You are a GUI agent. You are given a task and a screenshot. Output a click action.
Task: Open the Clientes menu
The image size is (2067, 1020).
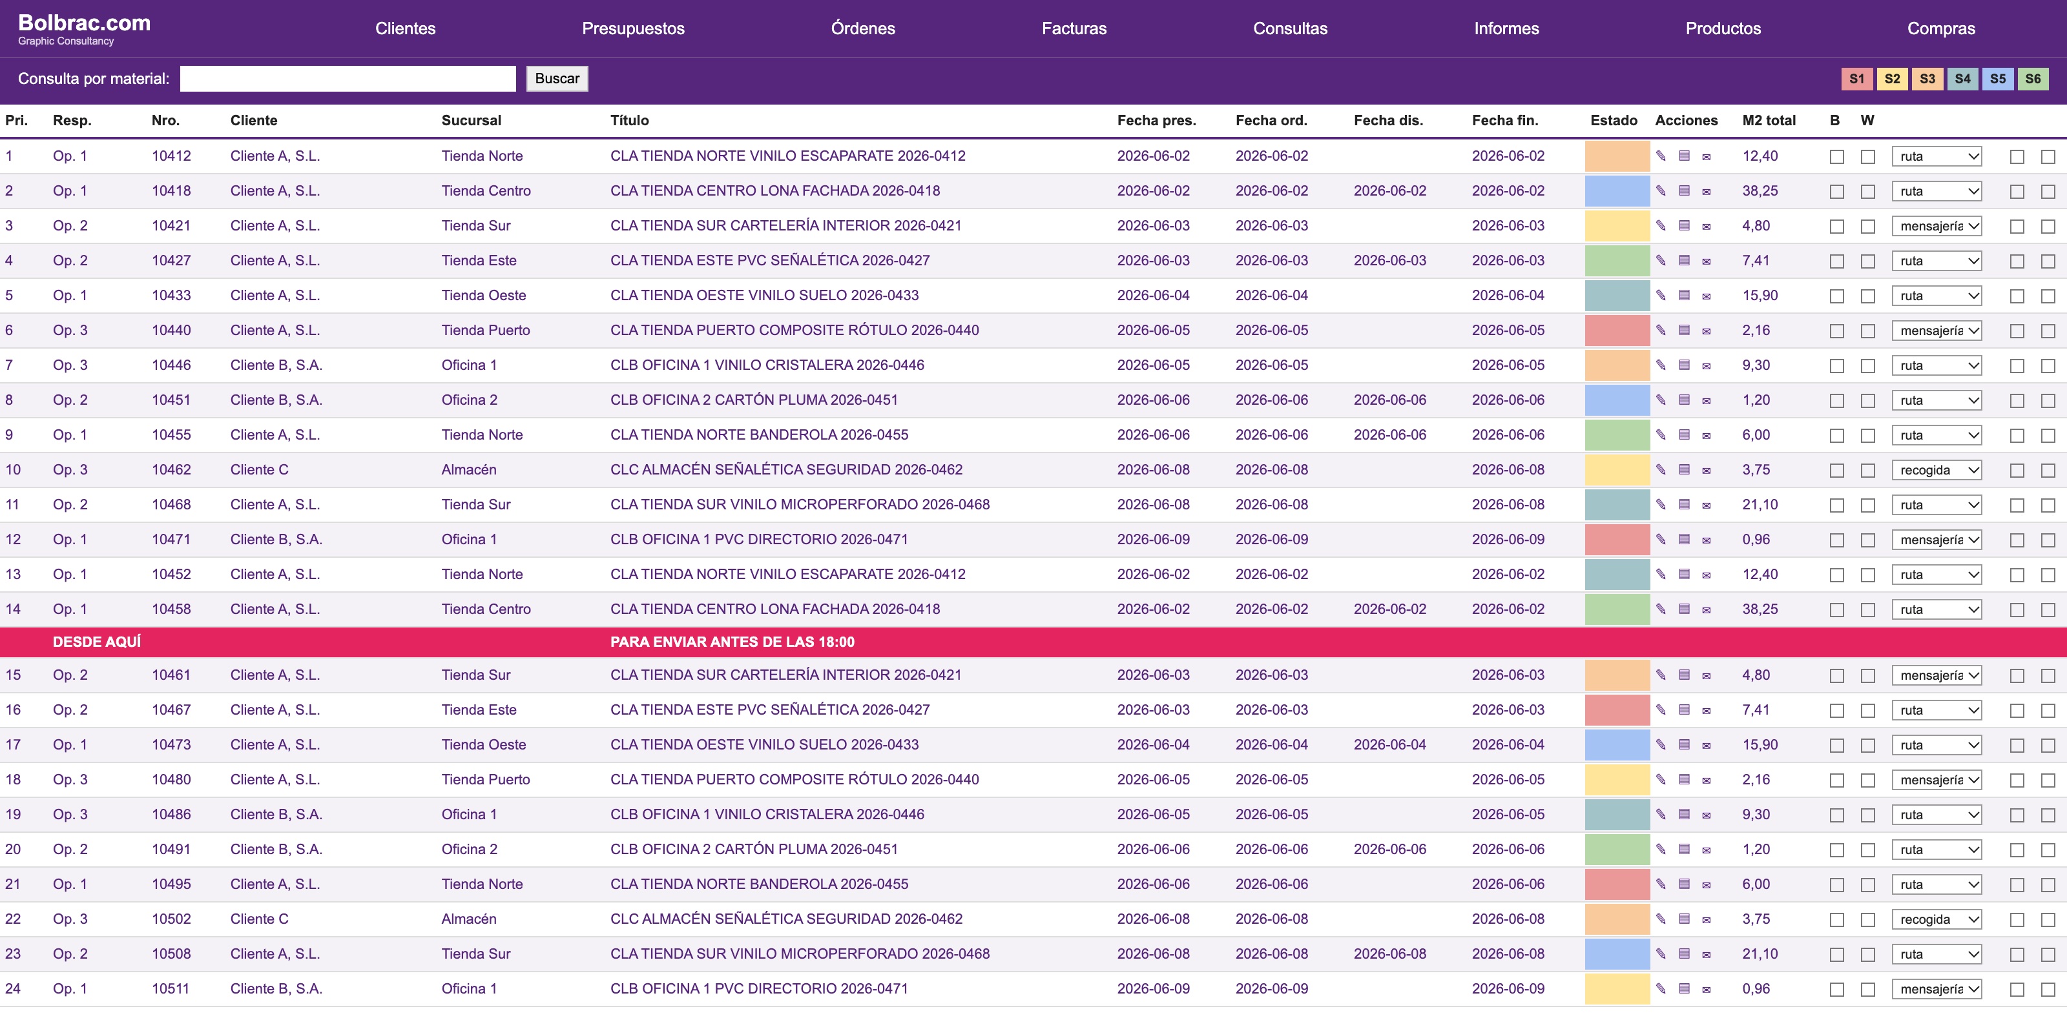tap(405, 28)
